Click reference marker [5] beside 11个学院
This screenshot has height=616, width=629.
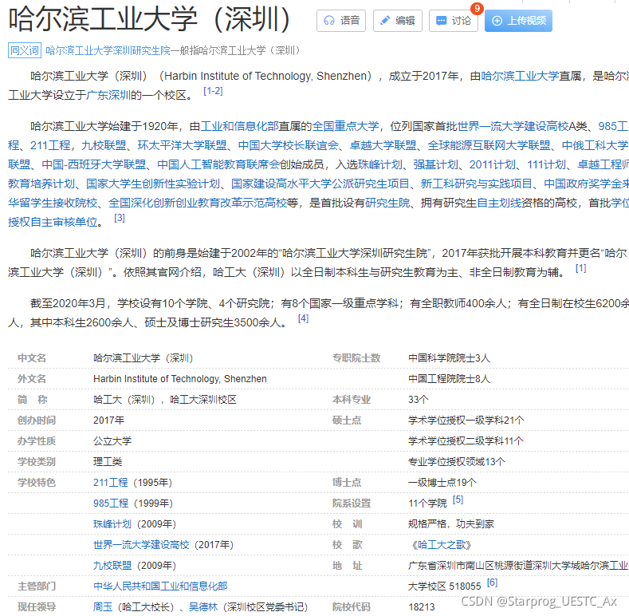(458, 500)
